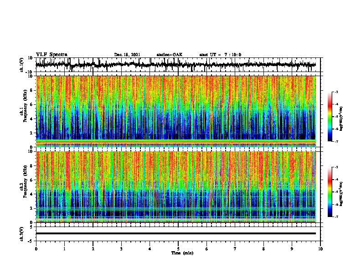Click the "8" kHz tick on ch.1 spectrogram

coord(32,90)
